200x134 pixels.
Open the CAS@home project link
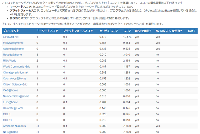(10, 90)
